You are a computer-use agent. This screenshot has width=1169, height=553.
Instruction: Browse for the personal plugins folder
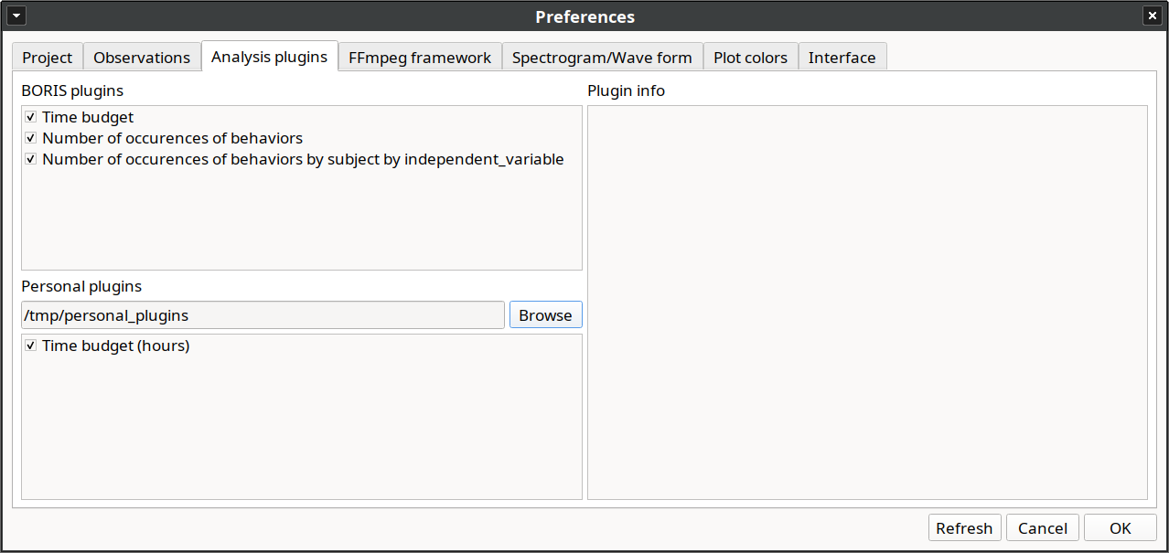point(545,315)
